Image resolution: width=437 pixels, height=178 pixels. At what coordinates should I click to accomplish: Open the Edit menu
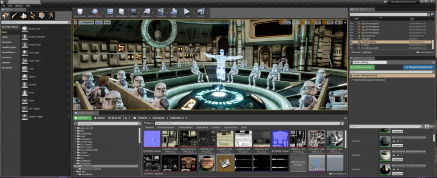tap(10, 5)
